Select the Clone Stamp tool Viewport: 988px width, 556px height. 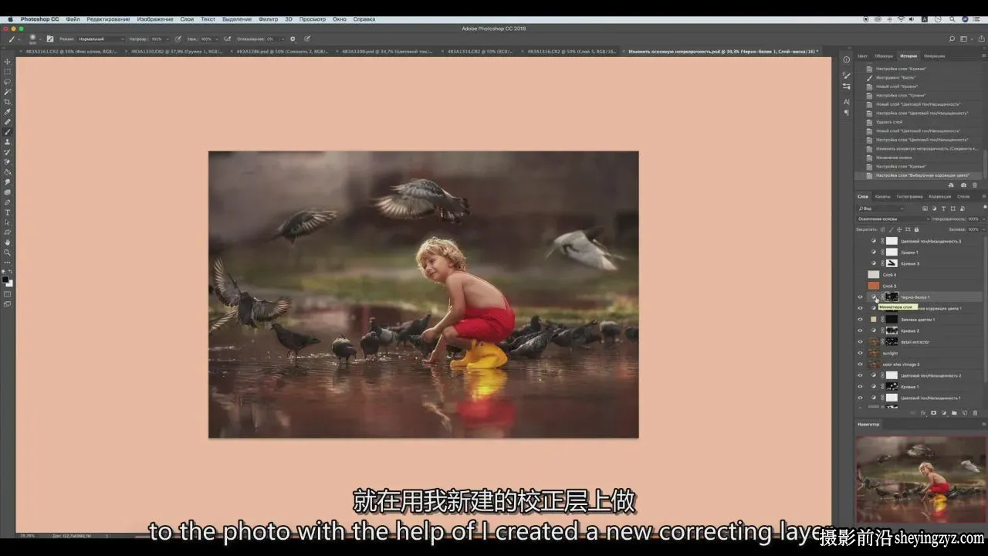(x=8, y=142)
